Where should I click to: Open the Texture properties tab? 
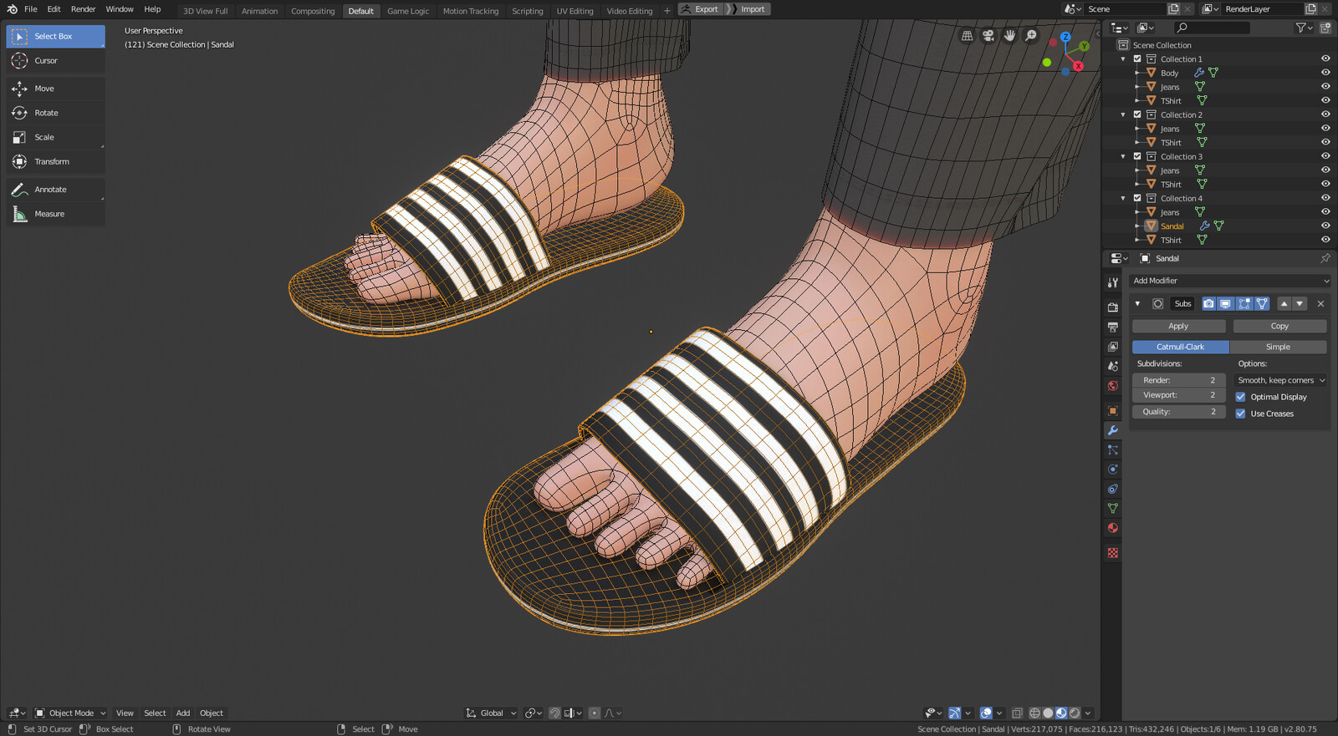[1112, 553]
